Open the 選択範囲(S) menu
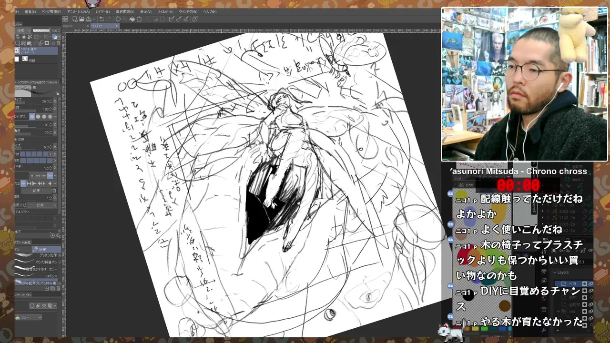The width and height of the screenshot is (610, 343). click(125, 11)
